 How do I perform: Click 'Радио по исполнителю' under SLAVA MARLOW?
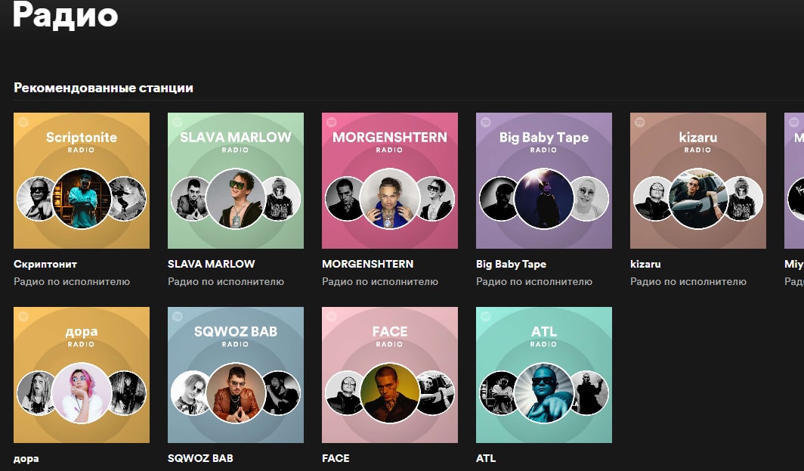click(x=226, y=282)
